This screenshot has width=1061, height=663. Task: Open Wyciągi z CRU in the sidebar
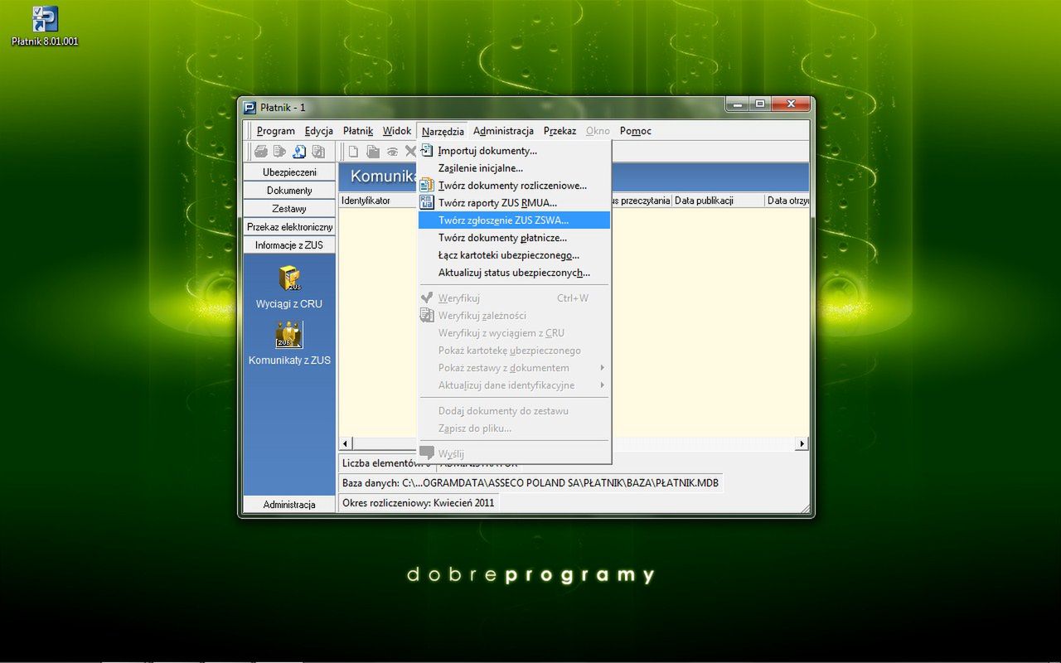click(289, 288)
